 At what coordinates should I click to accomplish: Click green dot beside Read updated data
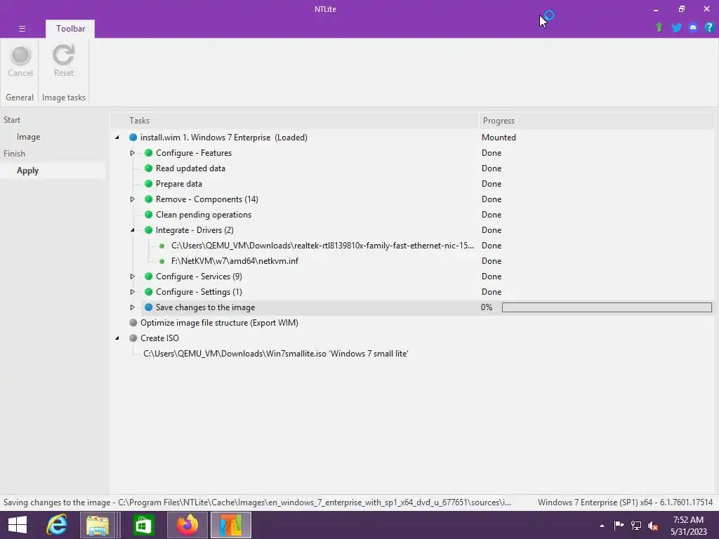(149, 168)
